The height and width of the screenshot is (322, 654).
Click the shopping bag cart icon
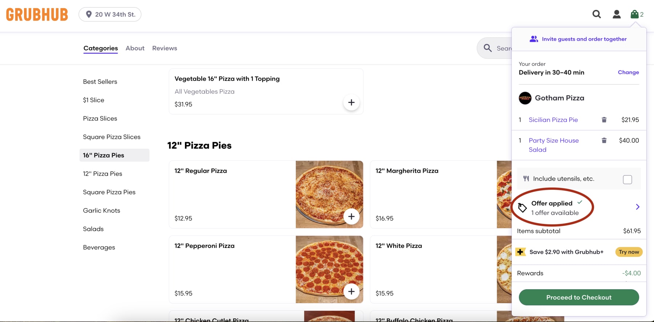(x=635, y=14)
